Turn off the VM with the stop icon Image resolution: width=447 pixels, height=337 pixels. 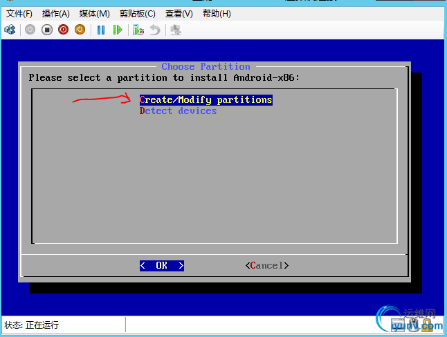pos(47,30)
